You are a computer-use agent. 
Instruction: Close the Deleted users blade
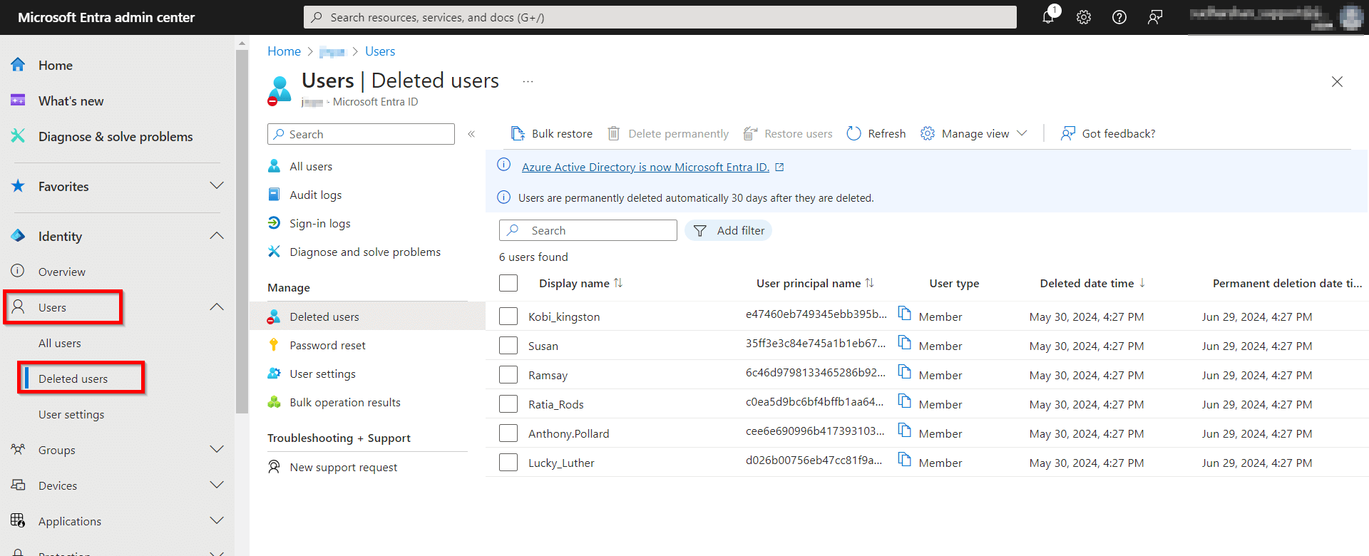1337,82
